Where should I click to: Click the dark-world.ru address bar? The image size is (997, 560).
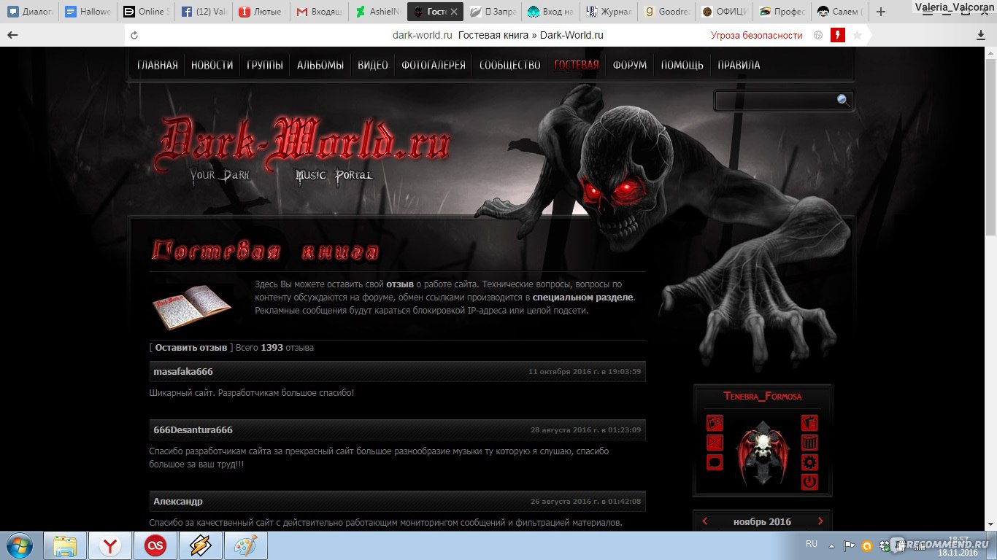(498, 35)
